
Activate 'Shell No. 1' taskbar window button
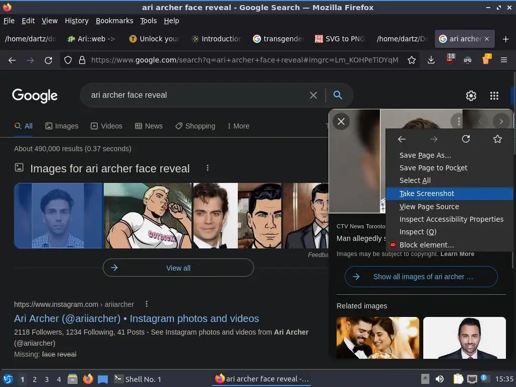tap(138, 379)
